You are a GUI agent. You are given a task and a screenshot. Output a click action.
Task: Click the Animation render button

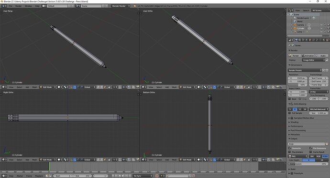pyautogui.click(x=308, y=56)
